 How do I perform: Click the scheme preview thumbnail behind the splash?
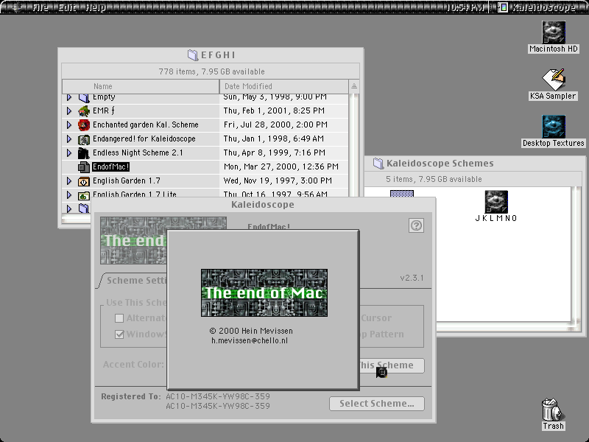pyautogui.click(x=133, y=240)
